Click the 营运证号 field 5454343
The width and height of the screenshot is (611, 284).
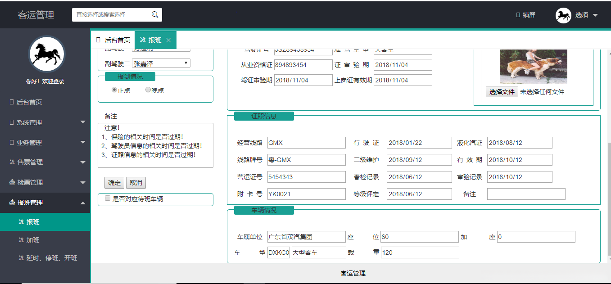pos(307,177)
